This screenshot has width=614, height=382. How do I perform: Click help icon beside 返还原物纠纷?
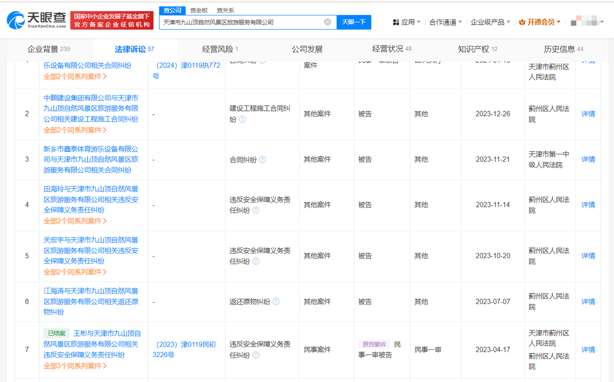tap(276, 302)
